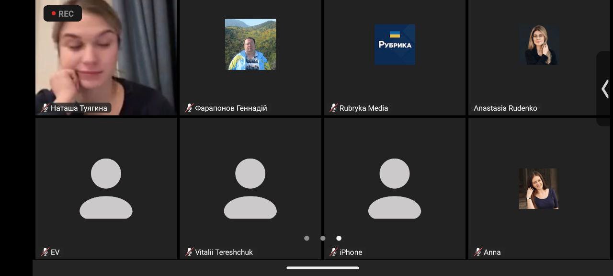
Task: Click muted microphone icon for iPhone participant
Action: (334, 252)
